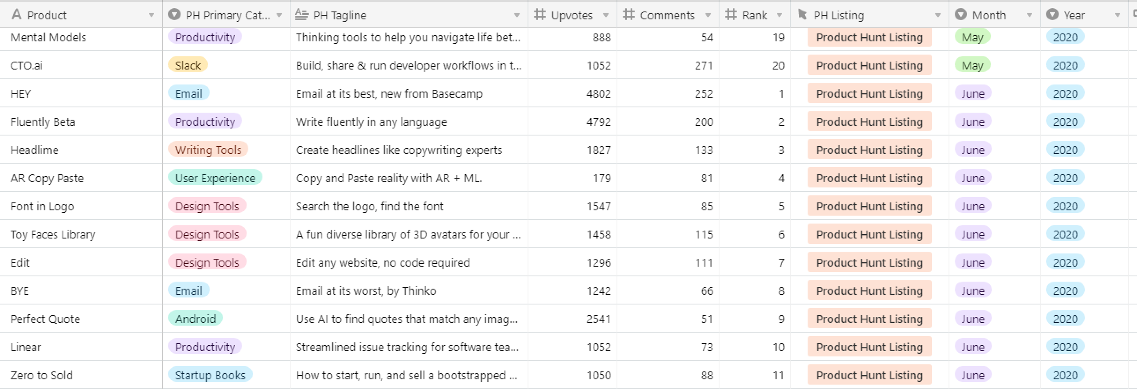This screenshot has width=1137, height=389.
Task: Select tagline 'Edit any website, no code required'
Action: 383,263
